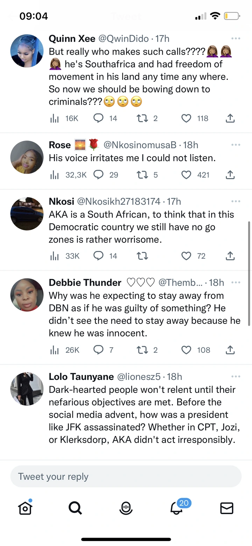Open Spaces from bottom navigation

click(126, 508)
